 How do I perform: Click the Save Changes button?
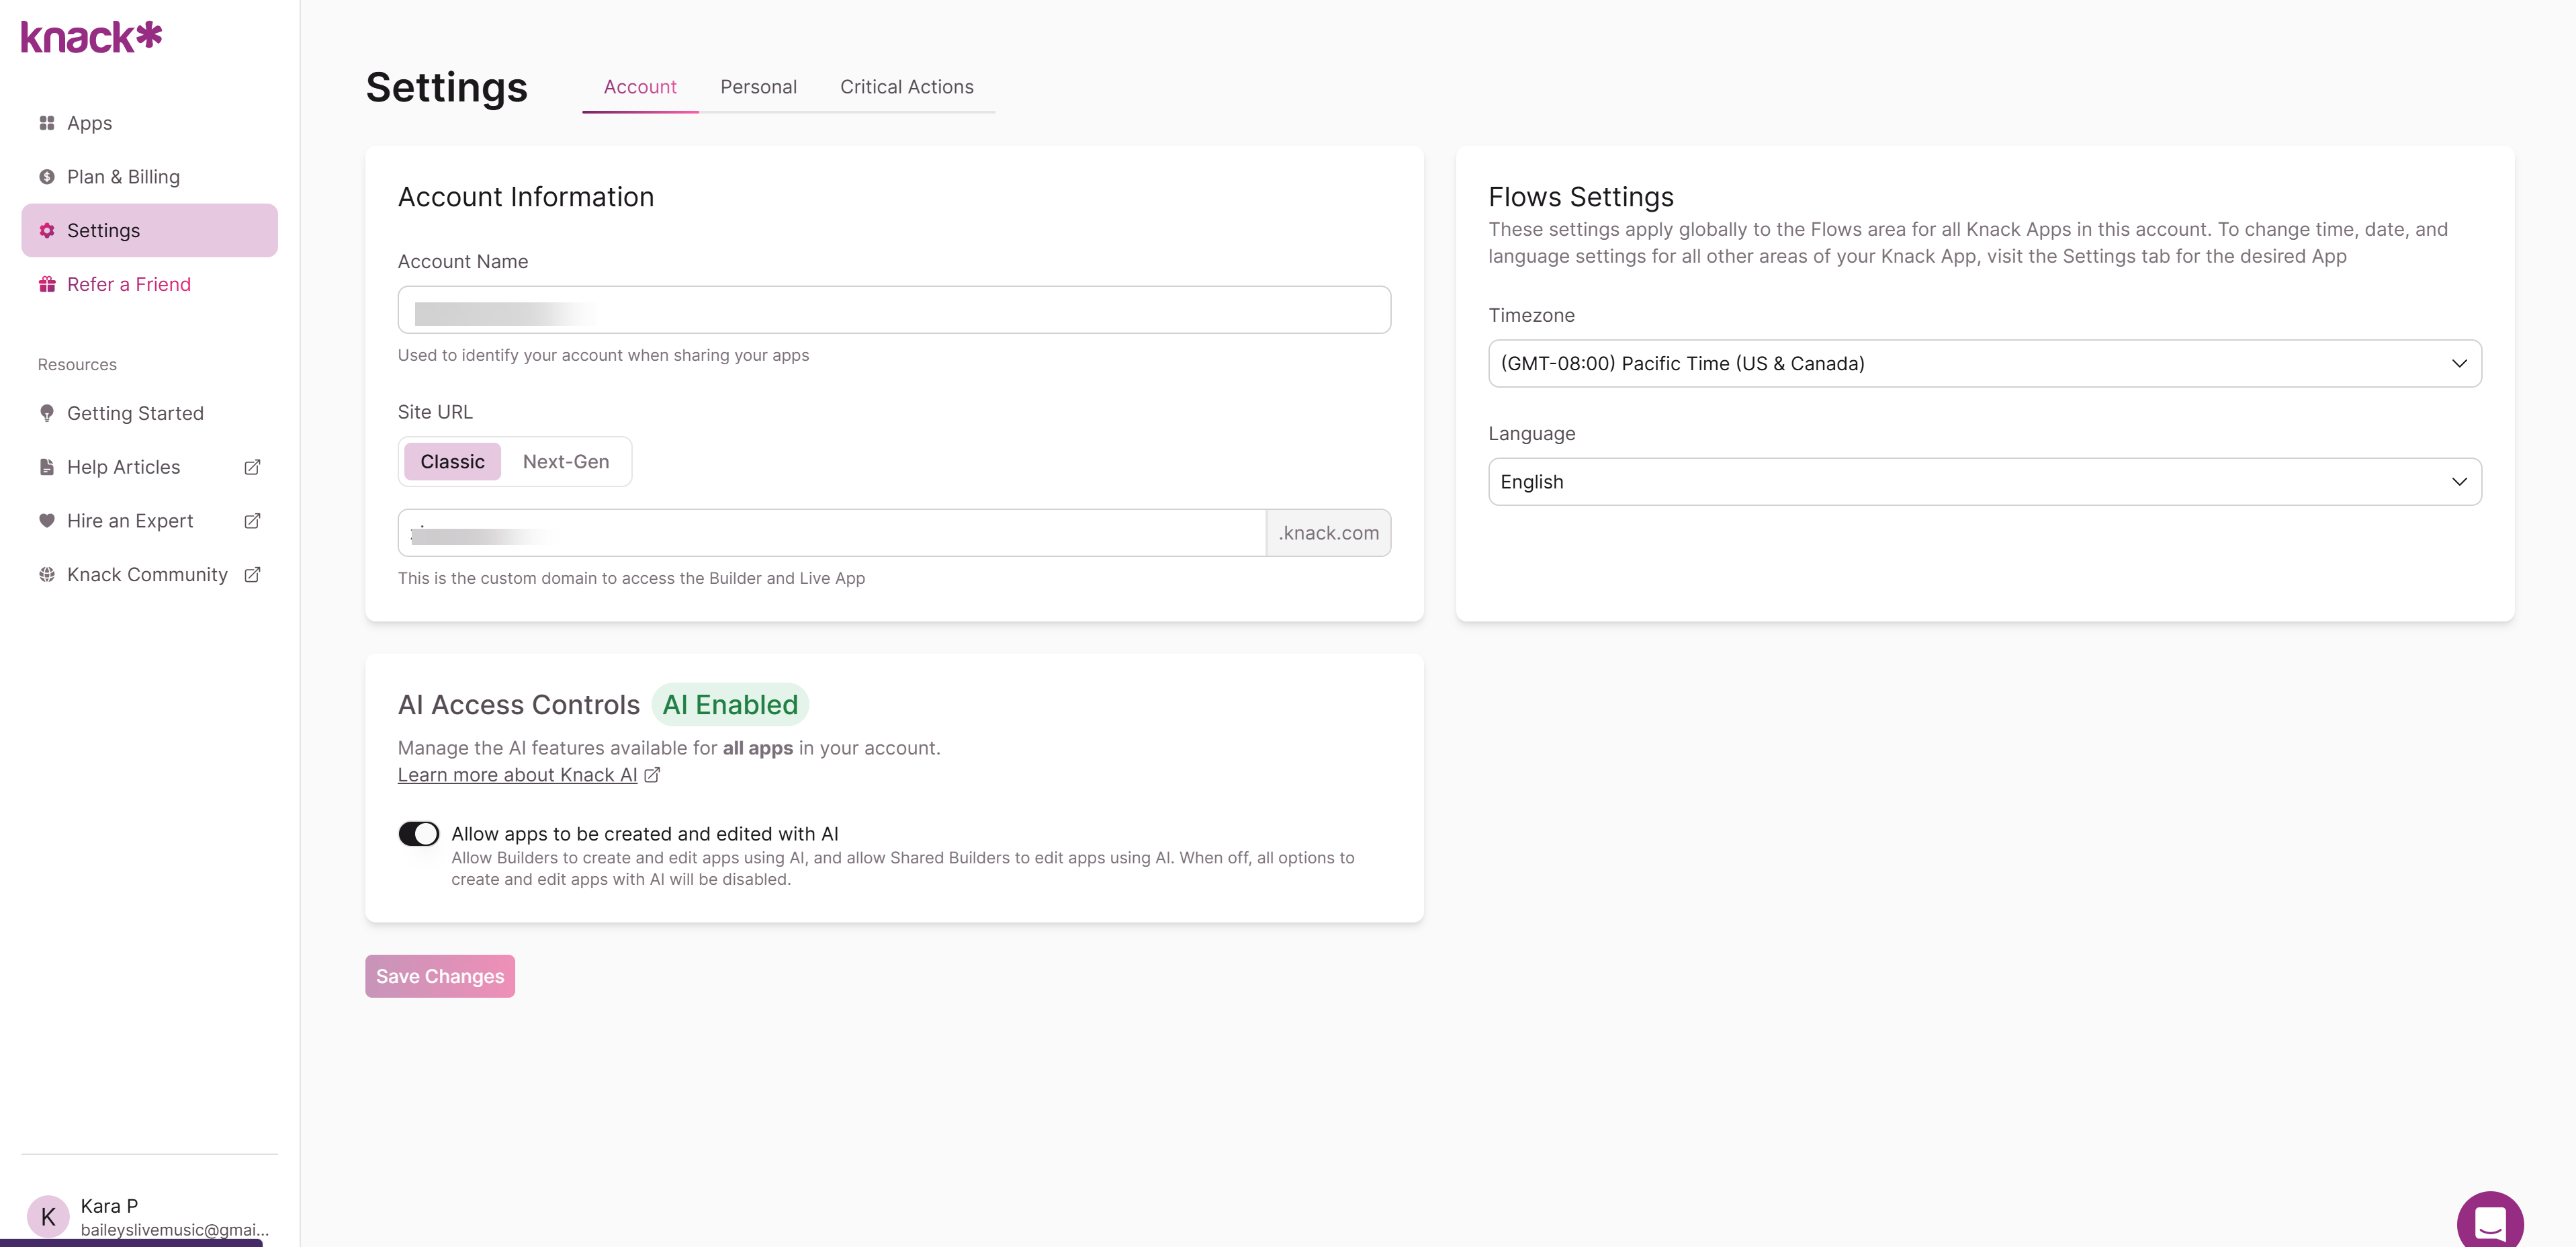(440, 976)
